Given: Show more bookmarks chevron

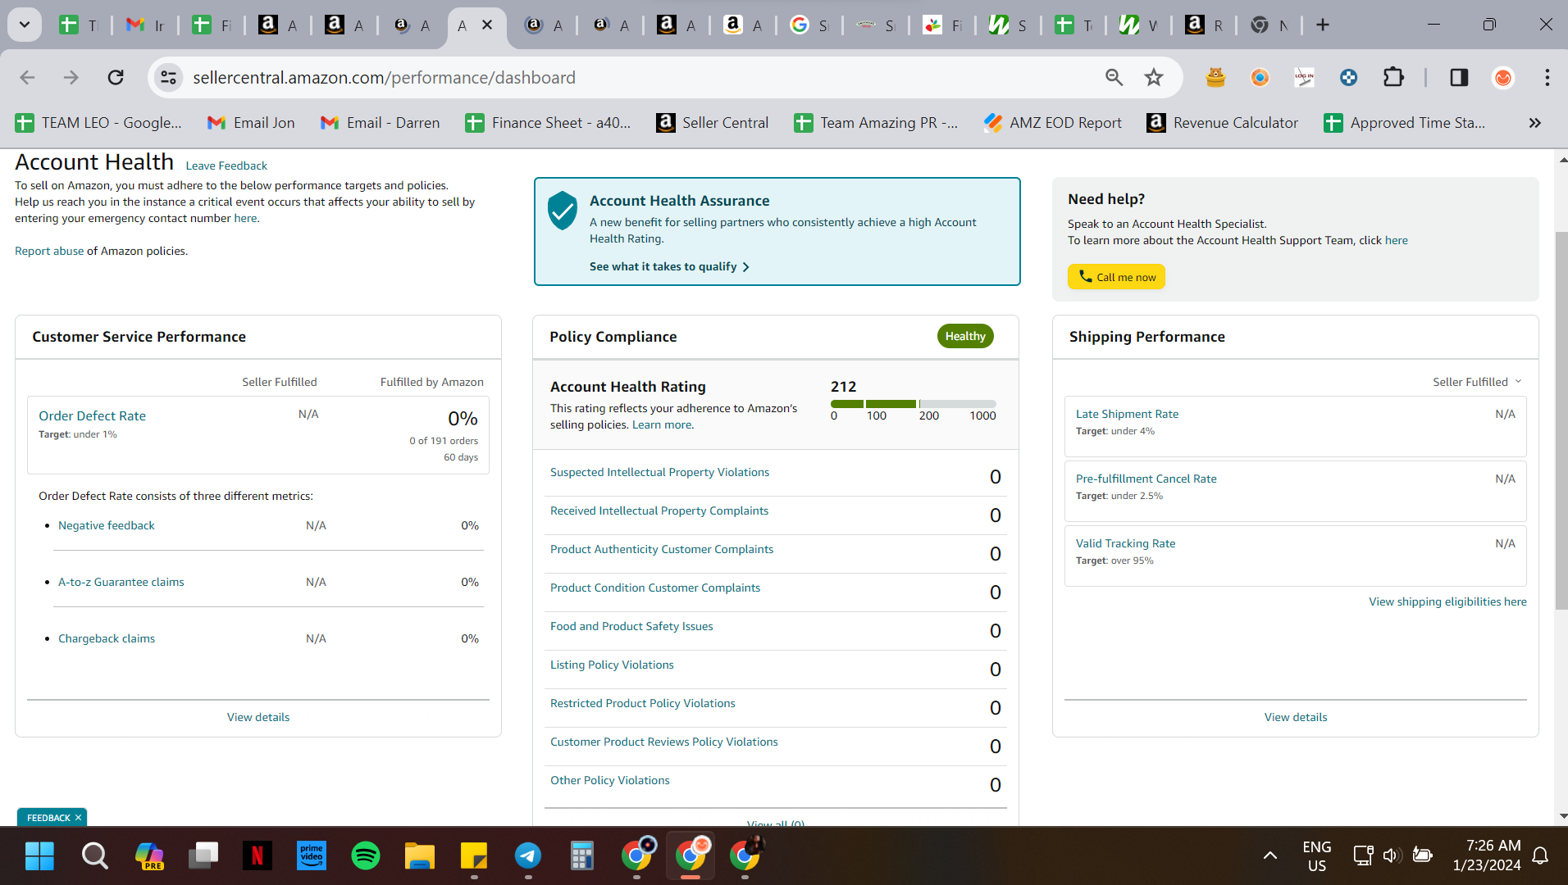Looking at the screenshot, I should click(1534, 123).
